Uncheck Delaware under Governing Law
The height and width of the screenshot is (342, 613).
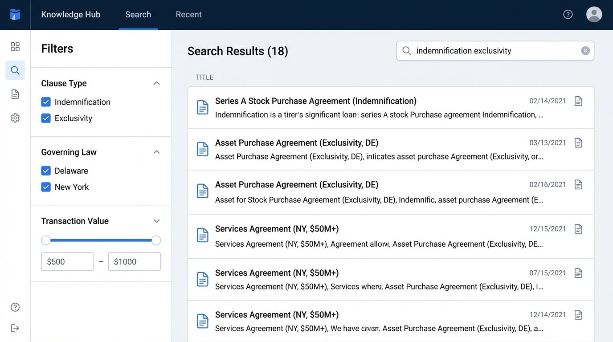point(46,171)
